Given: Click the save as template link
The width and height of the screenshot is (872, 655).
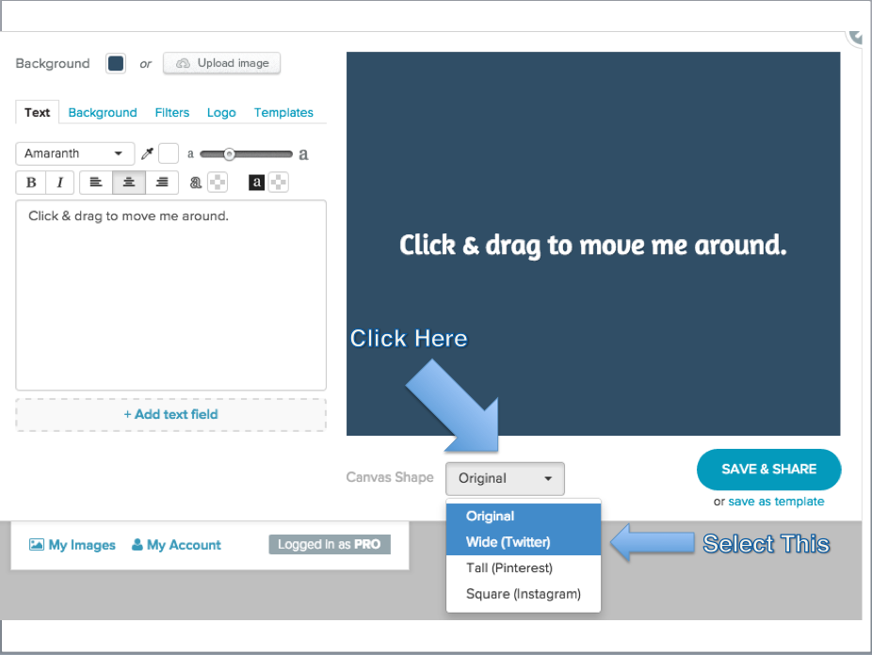Looking at the screenshot, I should [x=776, y=502].
